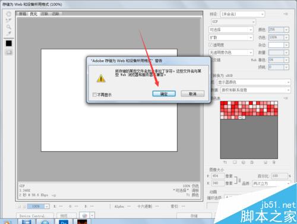297x224 pixels.
Task: Expand the 100% zoom level dropdown
Action: pos(47,207)
